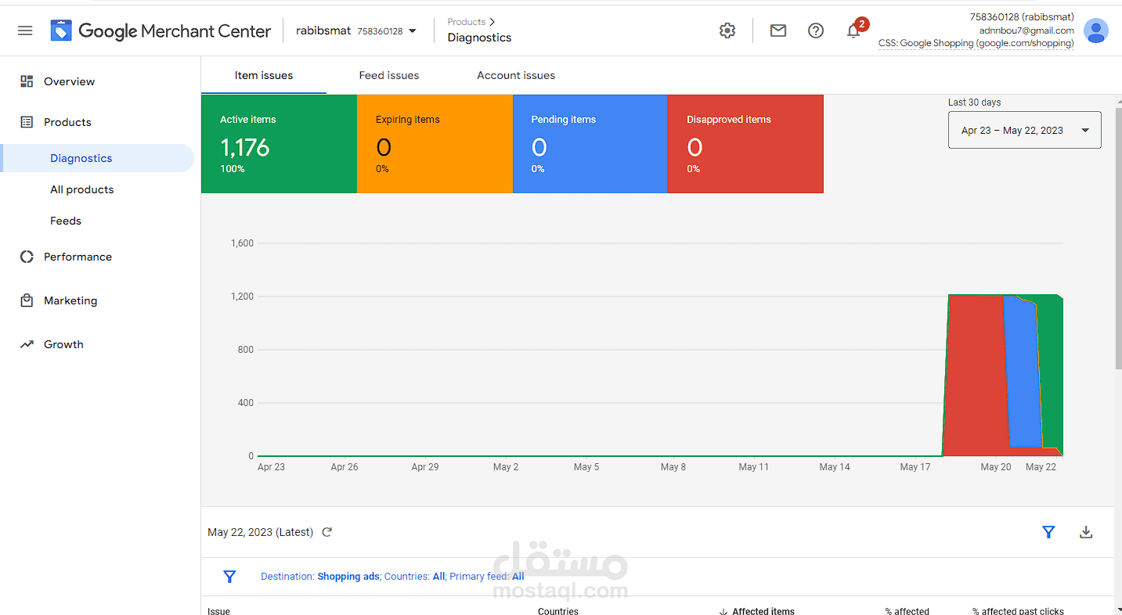Click the Growth trend arrow icon
This screenshot has height=615, width=1122.
point(27,344)
